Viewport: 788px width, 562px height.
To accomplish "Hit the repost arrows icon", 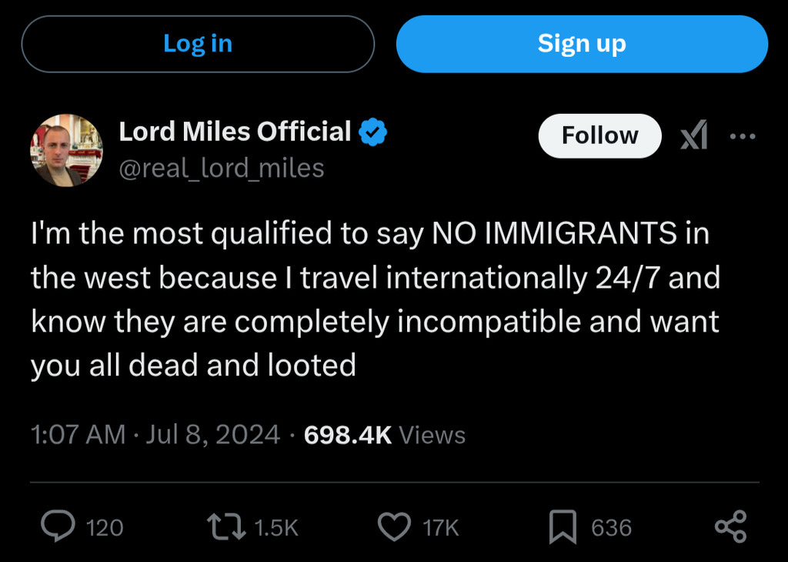I will coord(227,527).
